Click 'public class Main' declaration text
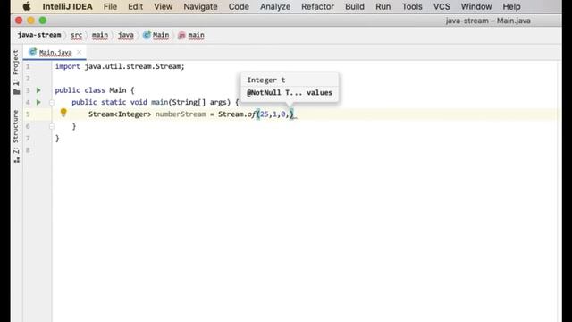The image size is (572, 322). coord(90,90)
